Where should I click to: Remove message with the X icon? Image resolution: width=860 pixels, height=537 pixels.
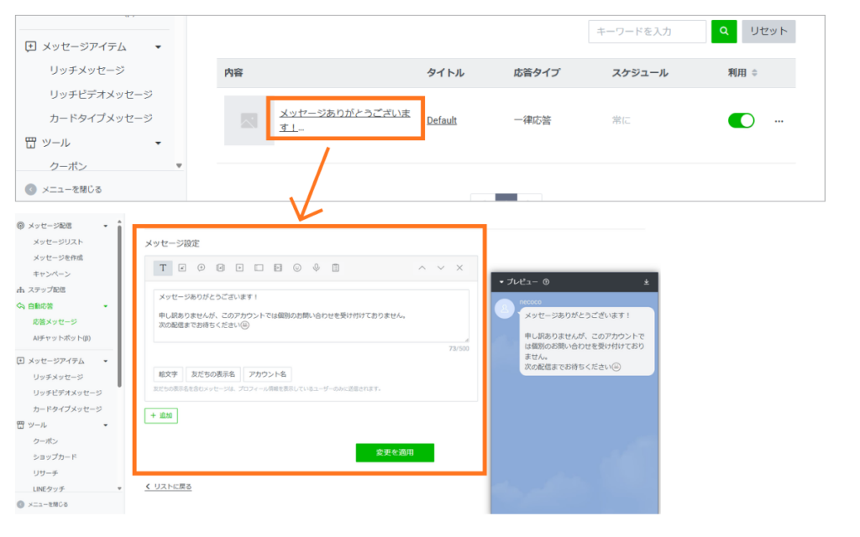(459, 268)
